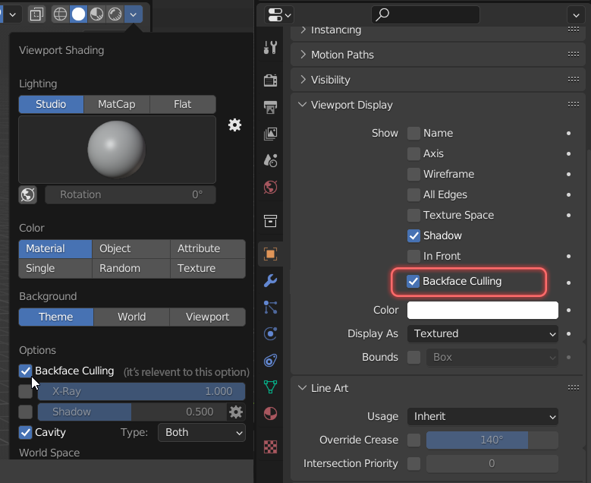Open the Display As dropdown
The image size is (591, 483).
(x=483, y=333)
